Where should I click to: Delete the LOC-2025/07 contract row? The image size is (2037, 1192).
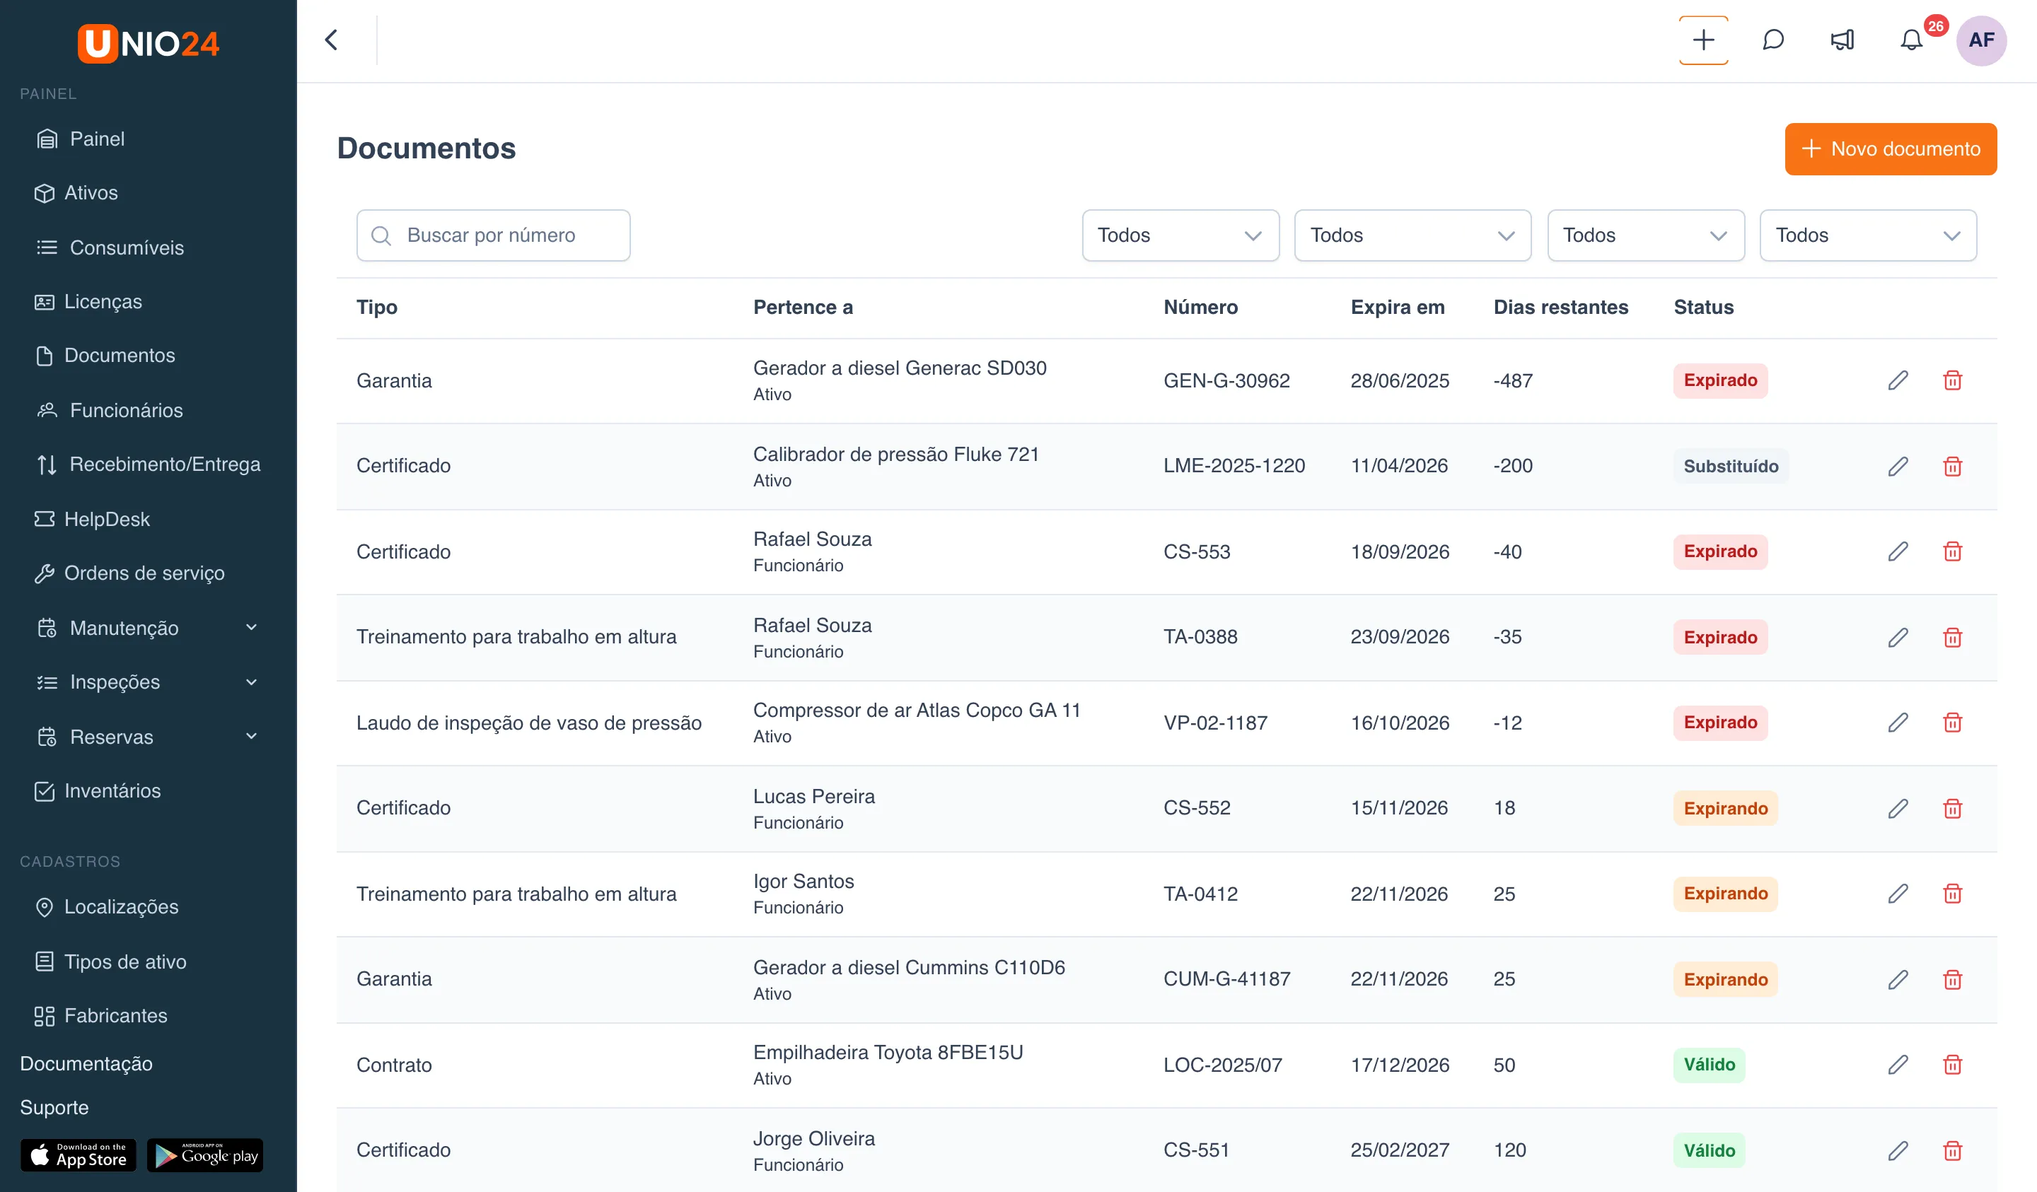point(1952,1064)
